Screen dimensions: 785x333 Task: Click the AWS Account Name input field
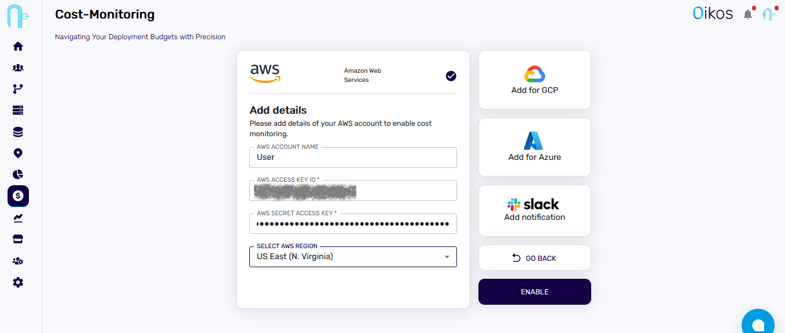point(353,157)
